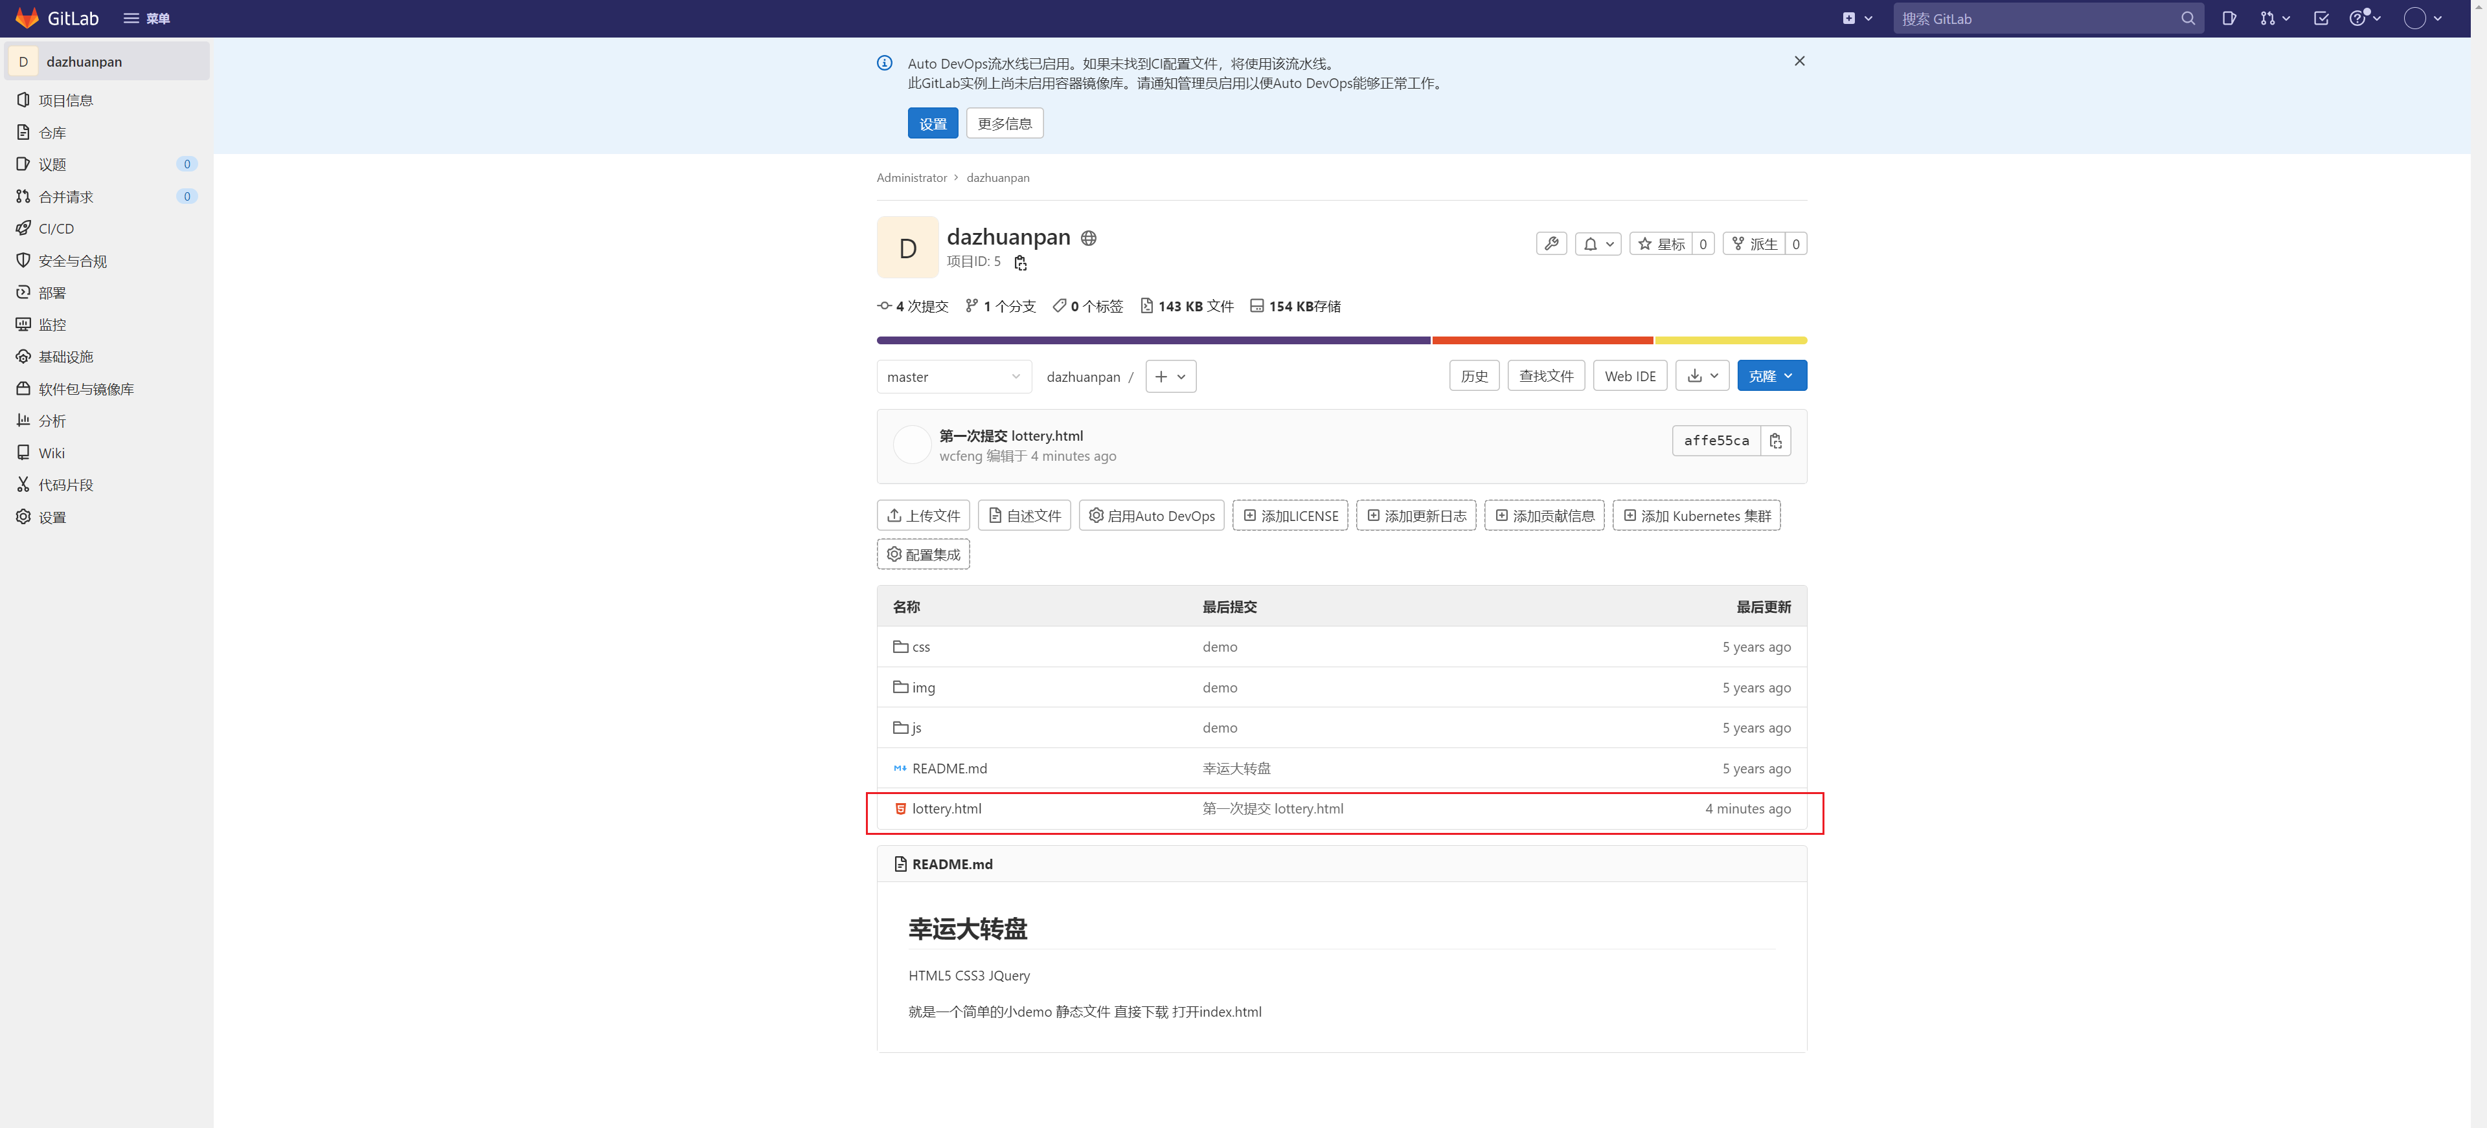
Task: Open 仓库 in the sidebar
Action: [x=106, y=132]
